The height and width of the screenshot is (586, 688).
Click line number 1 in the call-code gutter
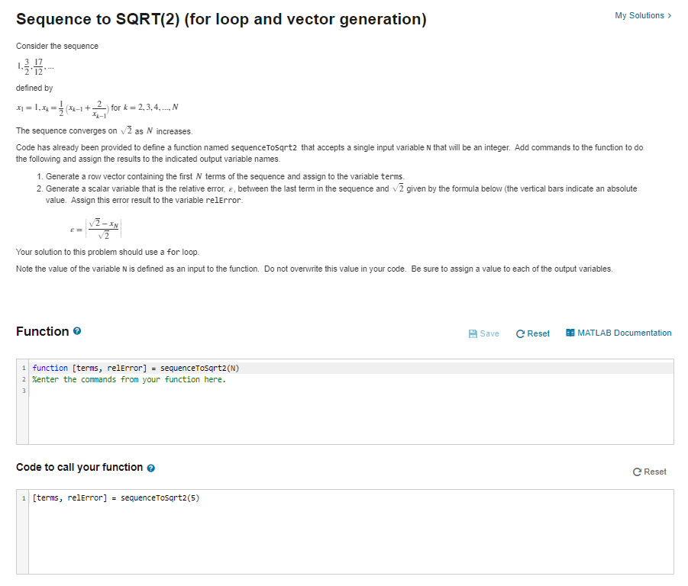pyautogui.click(x=22, y=497)
